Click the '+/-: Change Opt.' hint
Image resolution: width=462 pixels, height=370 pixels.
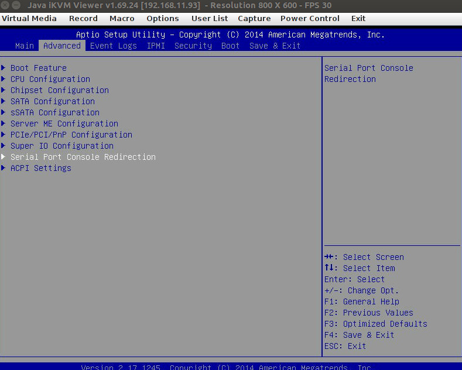tap(361, 290)
